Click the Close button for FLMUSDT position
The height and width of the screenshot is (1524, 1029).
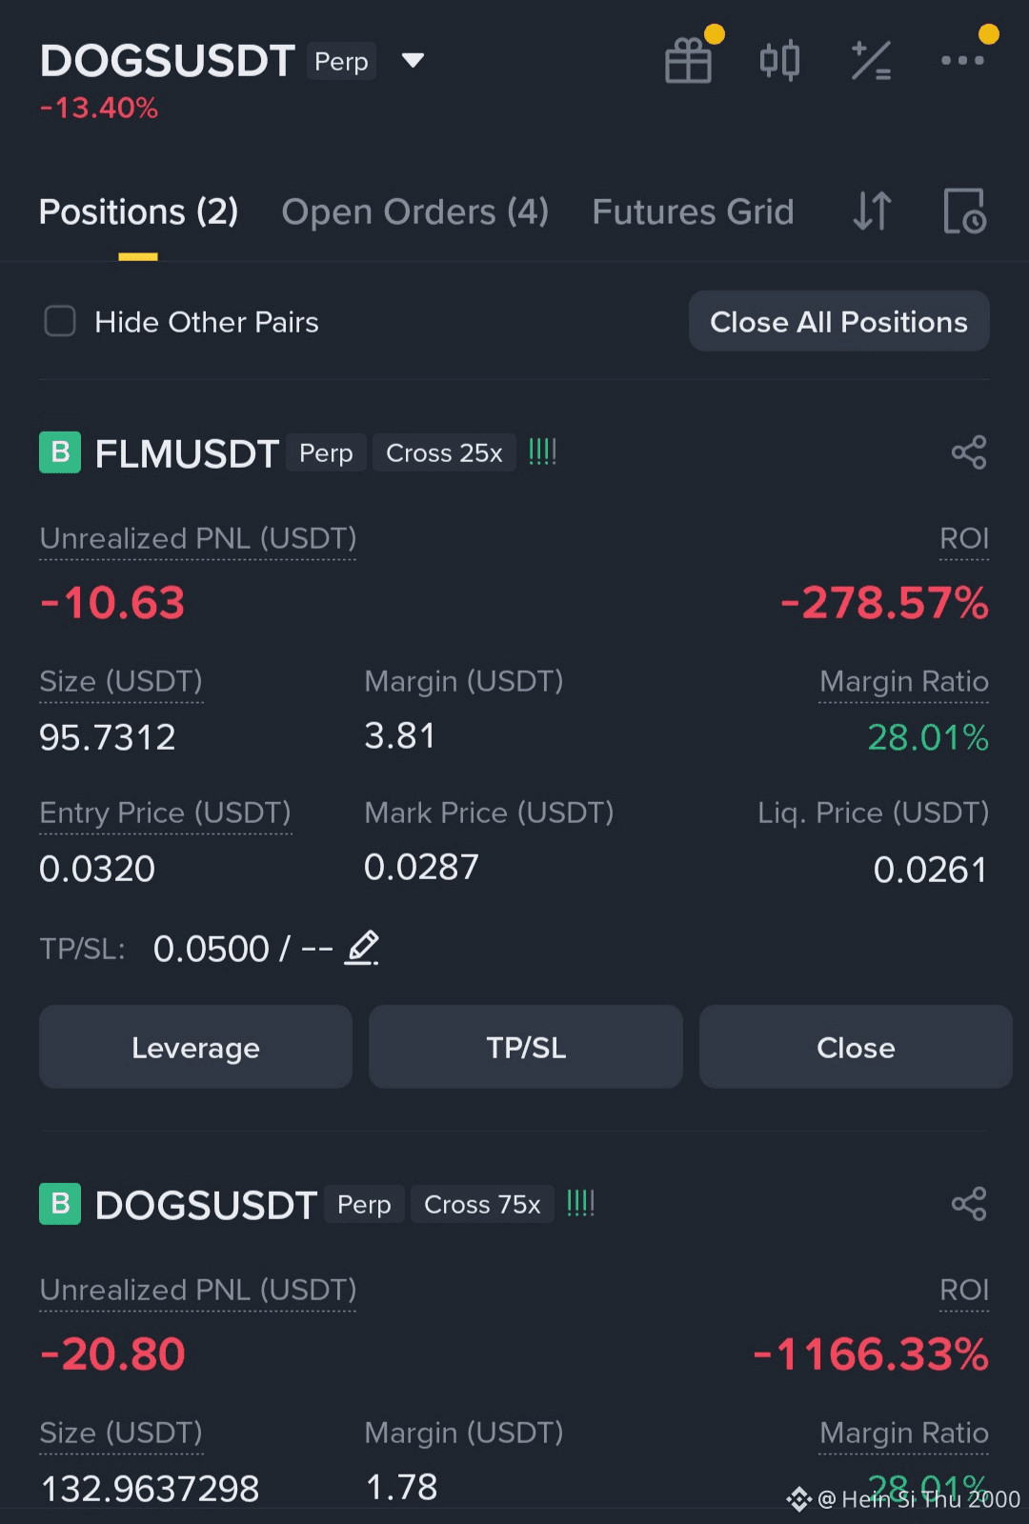coord(856,1047)
